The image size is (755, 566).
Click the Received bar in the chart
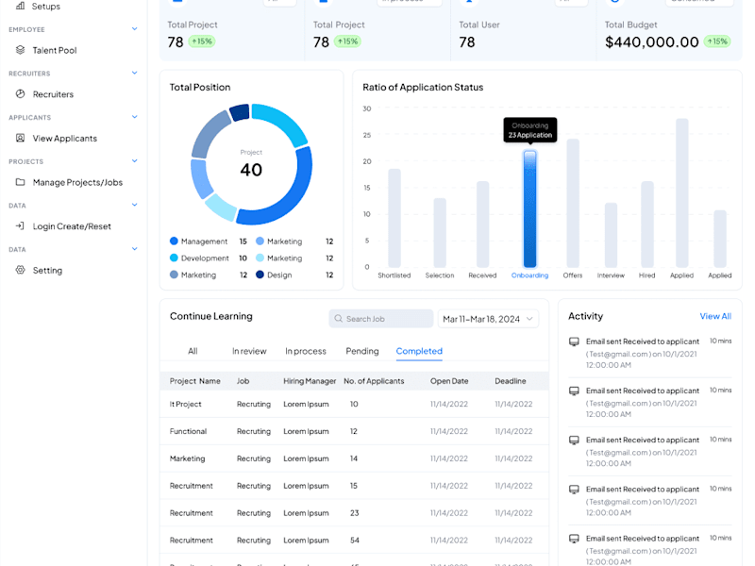coord(482,225)
